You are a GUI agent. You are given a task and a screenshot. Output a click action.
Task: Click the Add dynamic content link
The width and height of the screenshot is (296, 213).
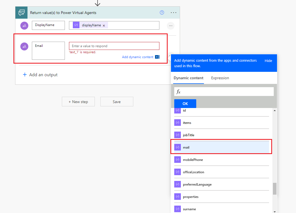tap(138, 57)
